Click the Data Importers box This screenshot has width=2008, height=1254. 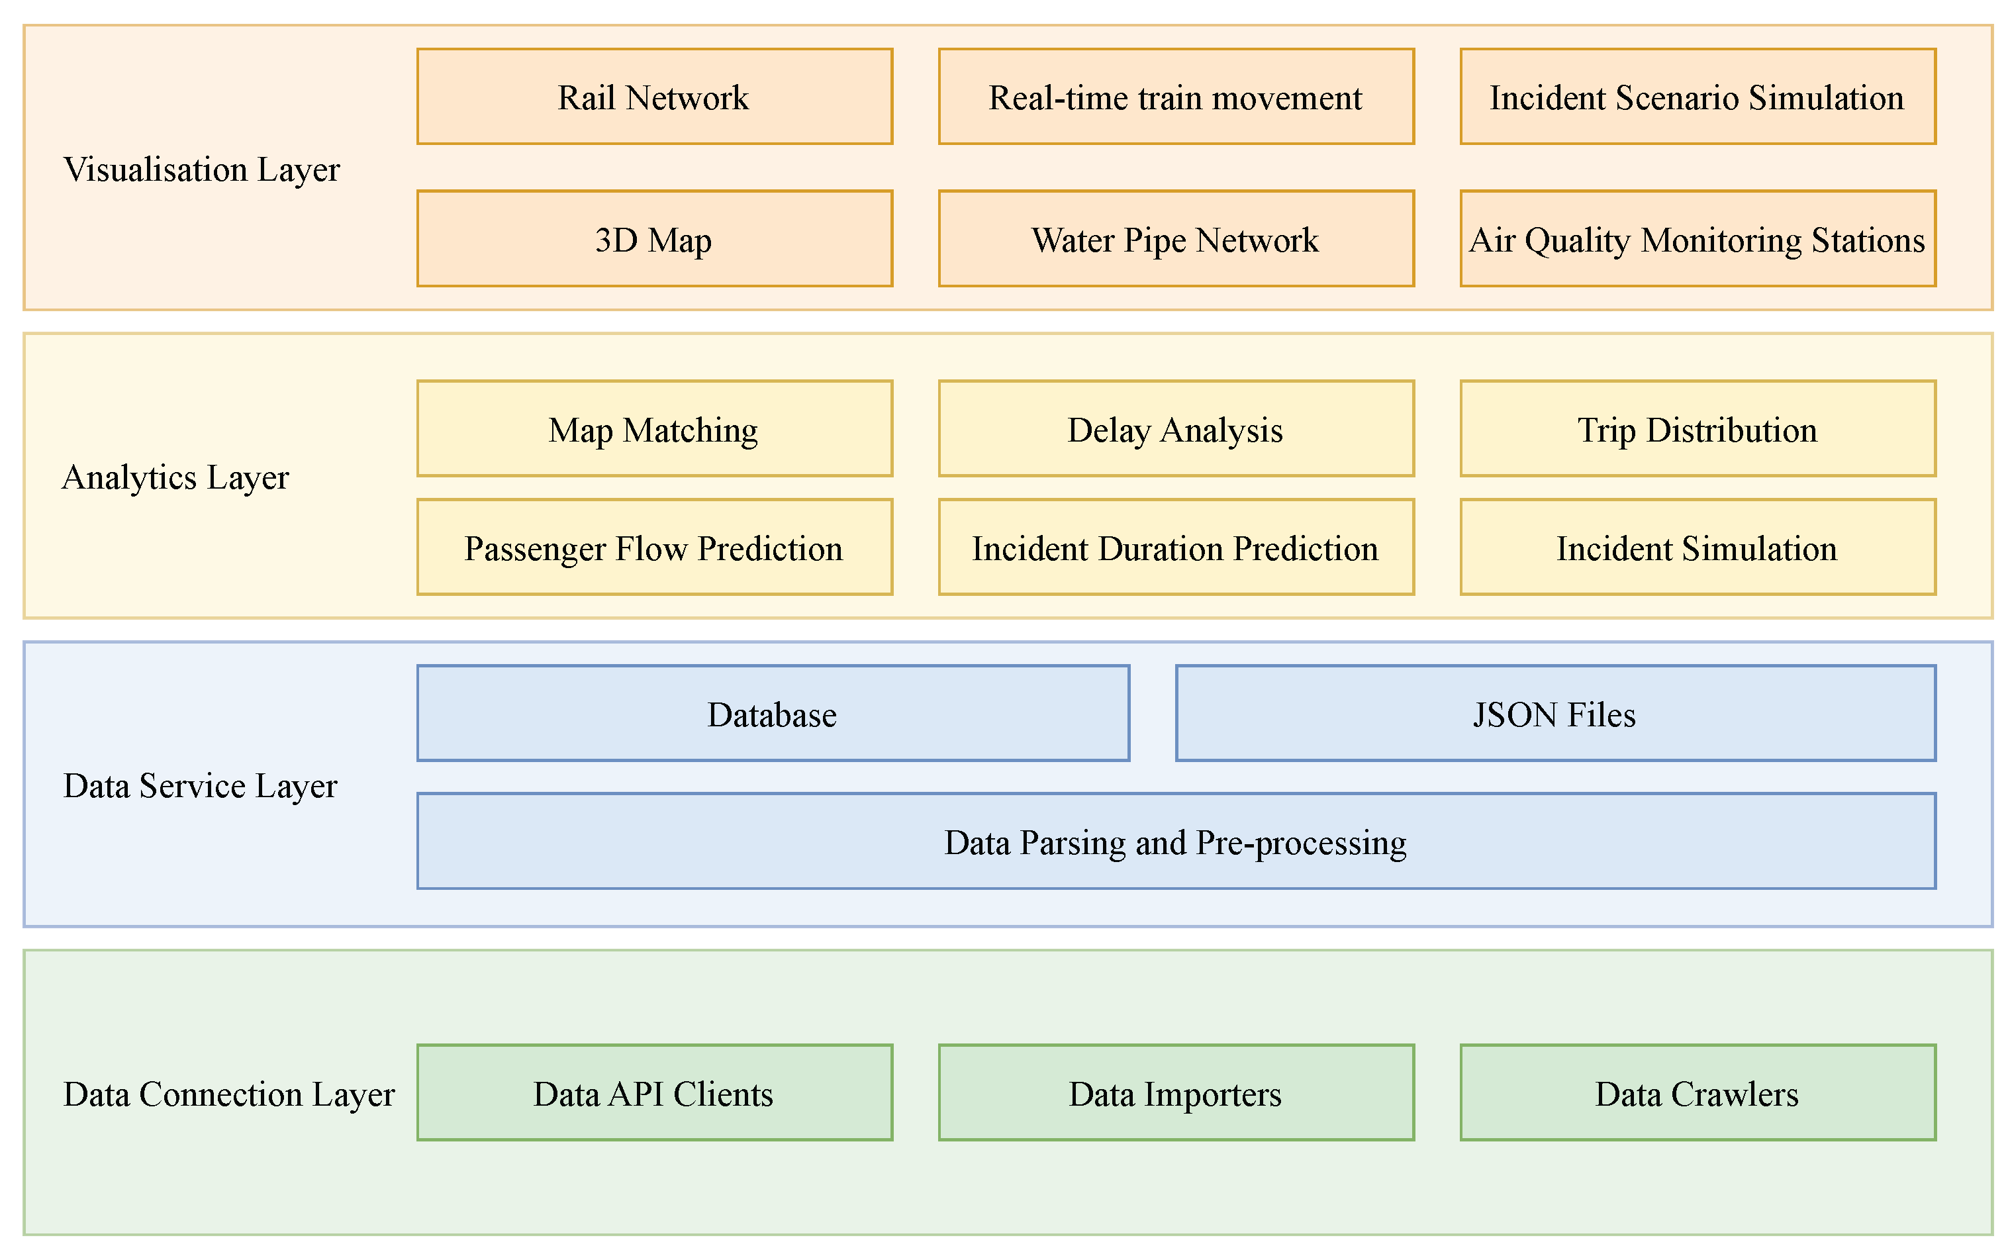[x=1176, y=1093]
